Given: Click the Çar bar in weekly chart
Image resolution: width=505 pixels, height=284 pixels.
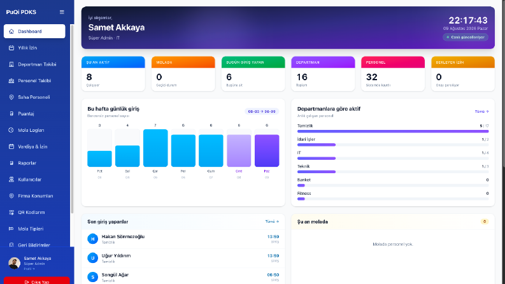Looking at the screenshot, I should click(155, 148).
